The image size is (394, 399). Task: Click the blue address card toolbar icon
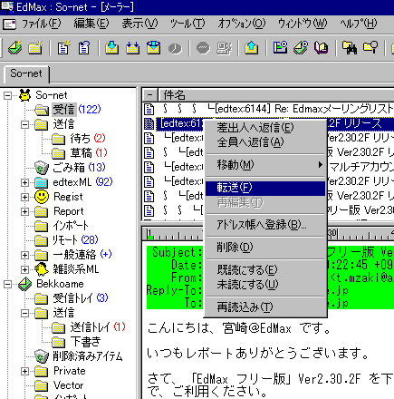coord(280,48)
